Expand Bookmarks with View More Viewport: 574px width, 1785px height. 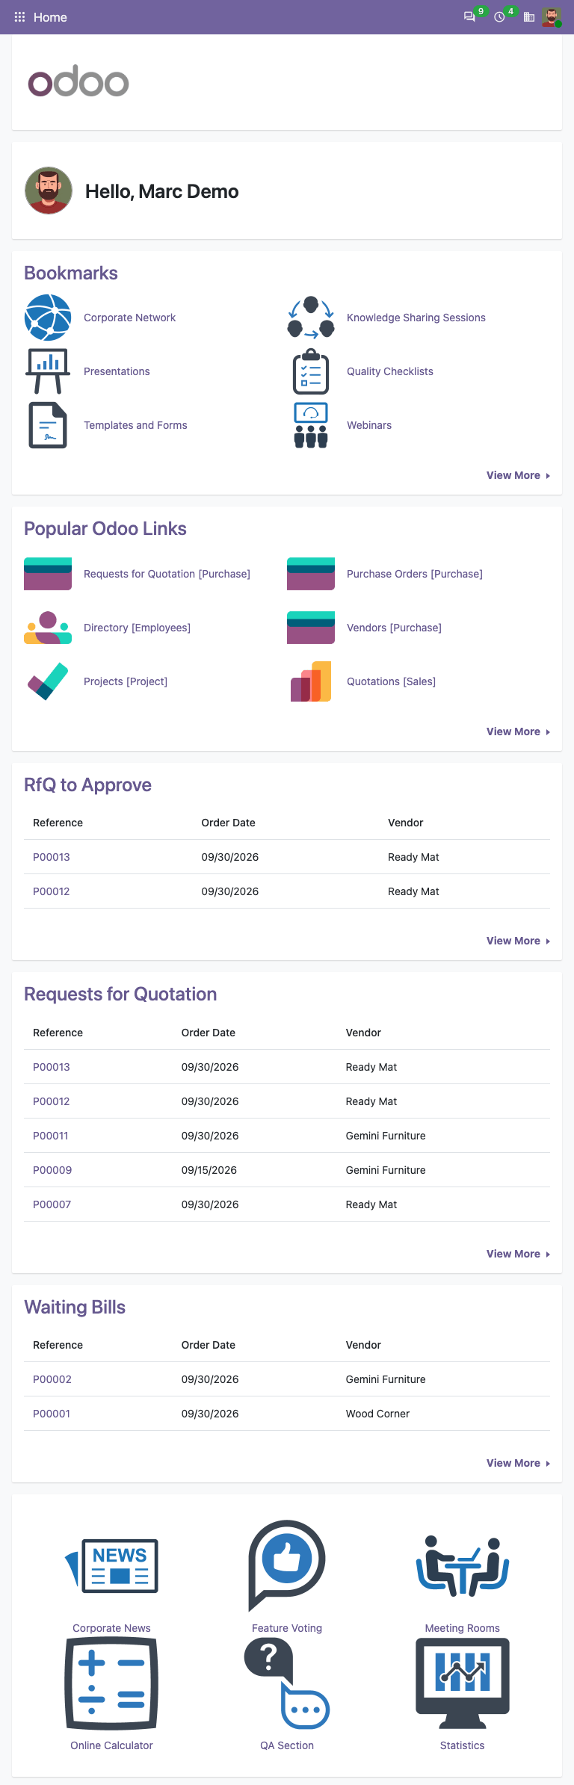pos(518,475)
